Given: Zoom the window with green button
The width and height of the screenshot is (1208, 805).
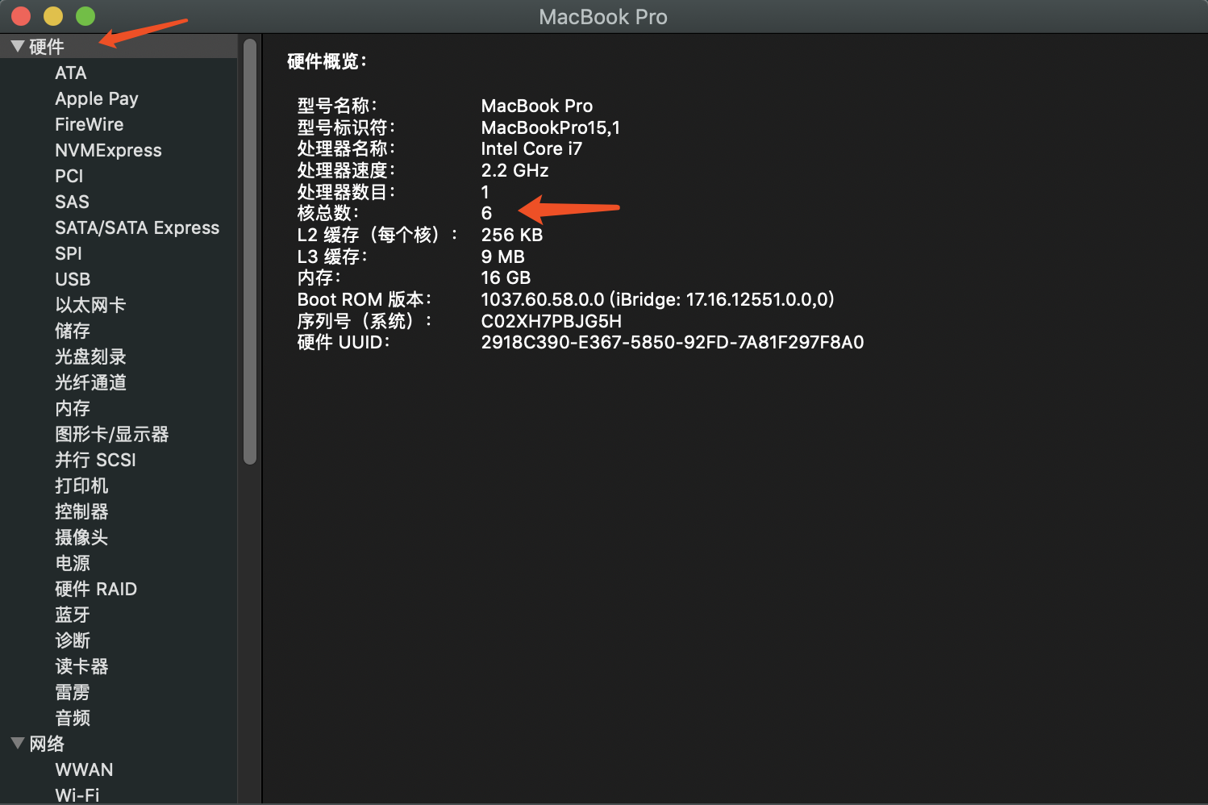Looking at the screenshot, I should click(85, 16).
